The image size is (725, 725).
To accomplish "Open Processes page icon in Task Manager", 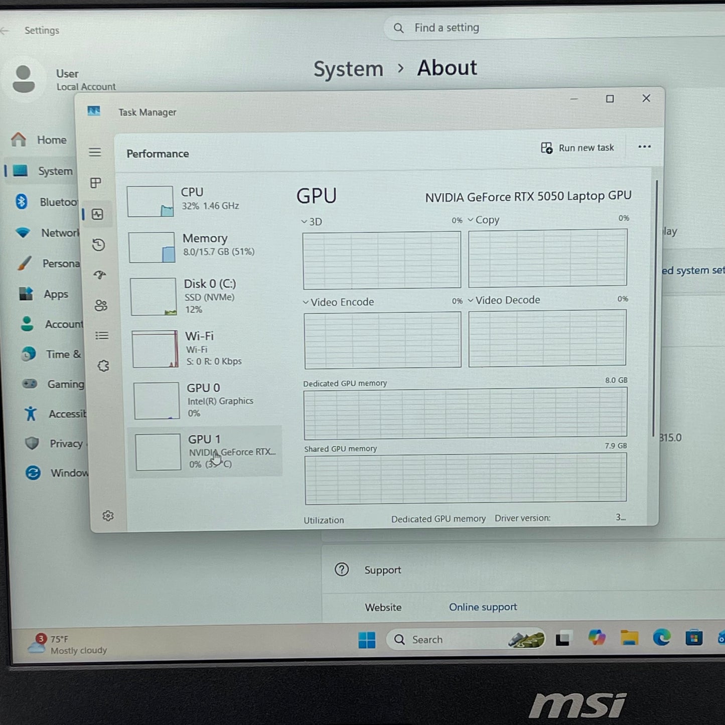I will 96,183.
